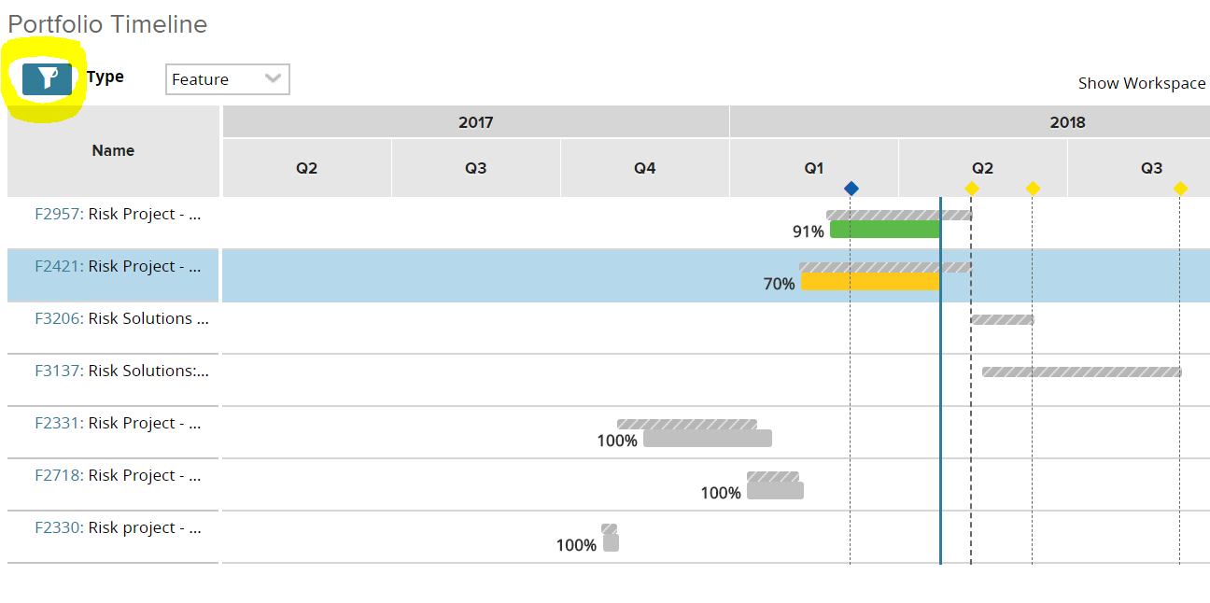Select the first yellow diamond milestone in Q2 2018

[972, 188]
